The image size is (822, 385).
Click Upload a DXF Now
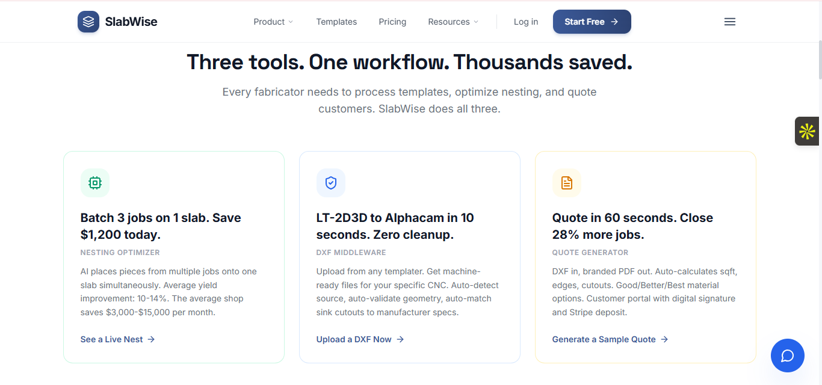[x=354, y=339]
